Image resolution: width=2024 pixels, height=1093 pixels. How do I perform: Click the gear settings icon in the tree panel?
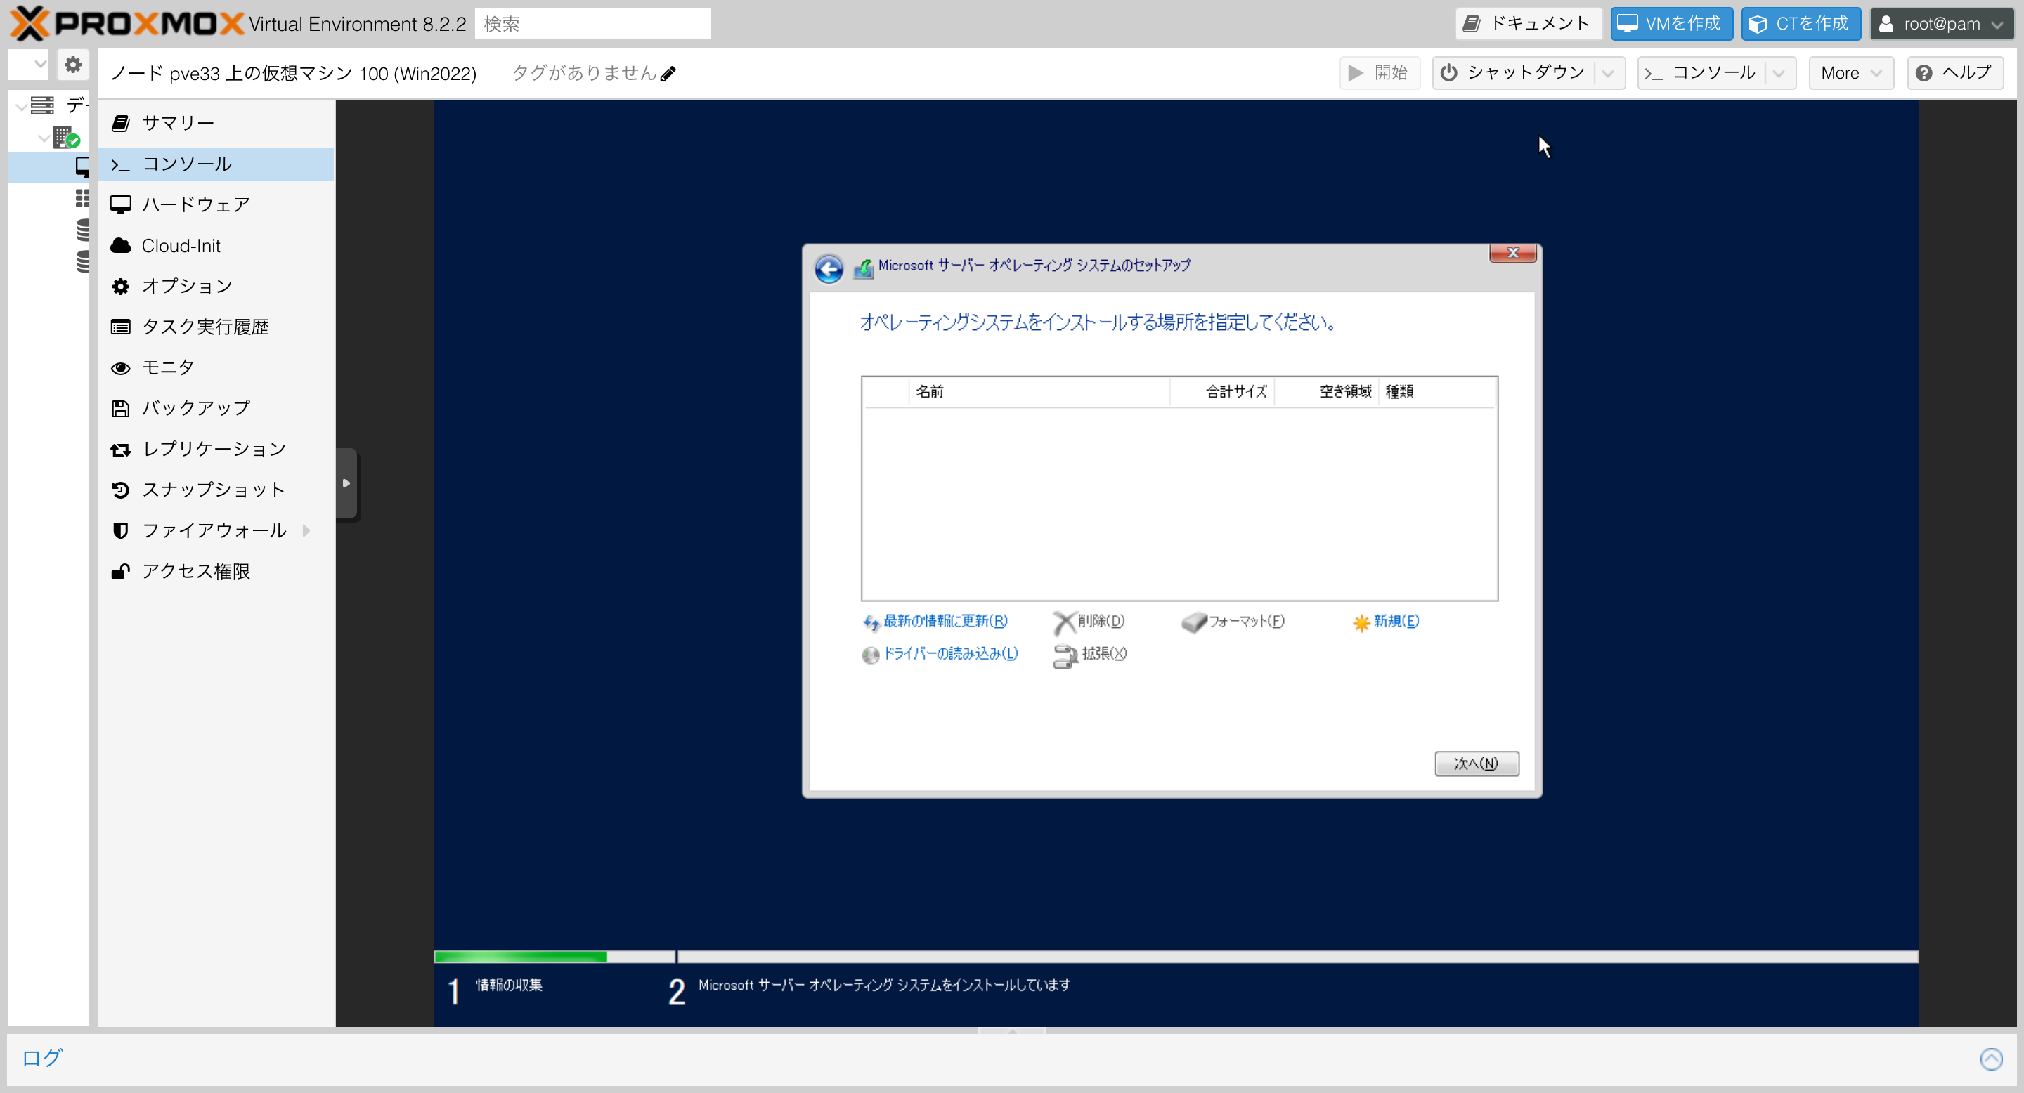(x=72, y=65)
